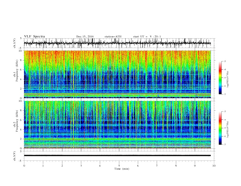241x186 pixels.
Task: Click the "ch.3(V)" waveform axis label
Action: [x=15, y=156]
